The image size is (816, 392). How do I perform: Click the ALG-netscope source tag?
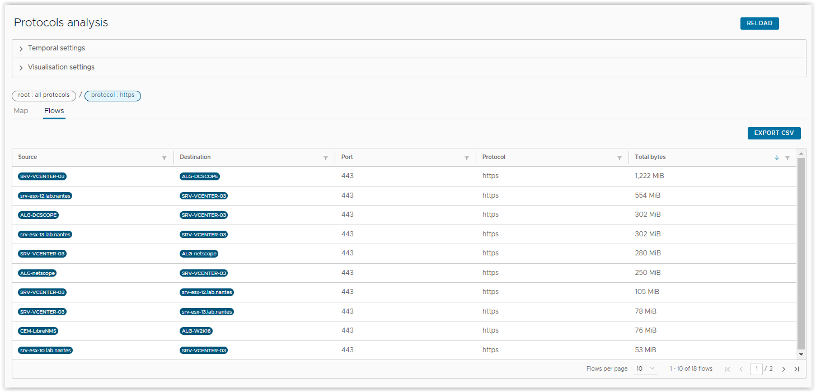coord(37,273)
